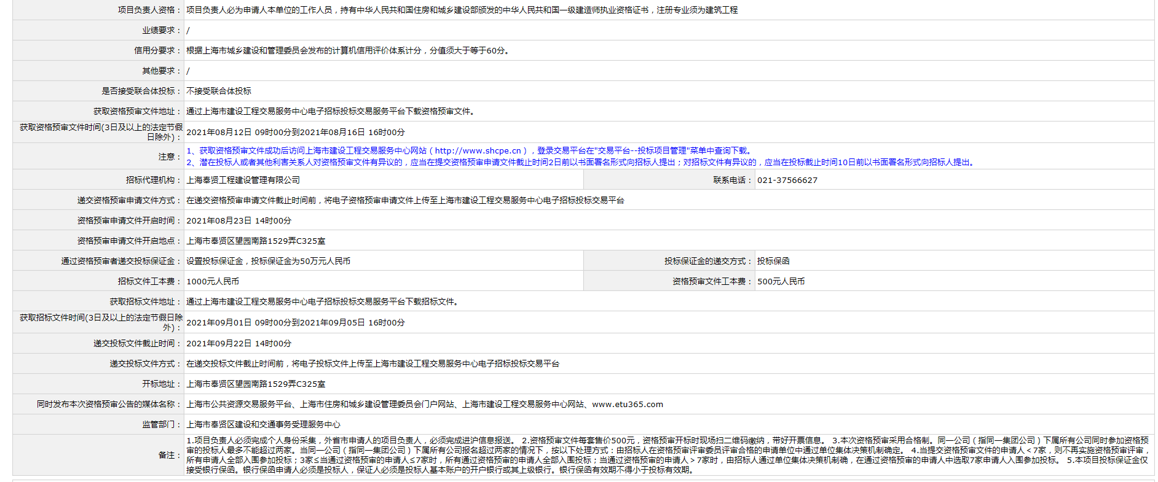Click the 500元人民币 资格预审文件工本费 value
This screenshot has width=1158, height=482.
pyautogui.click(x=781, y=282)
